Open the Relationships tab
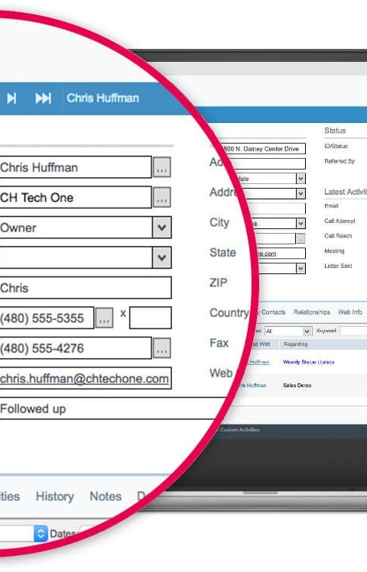The image size is (367, 572). 311,312
